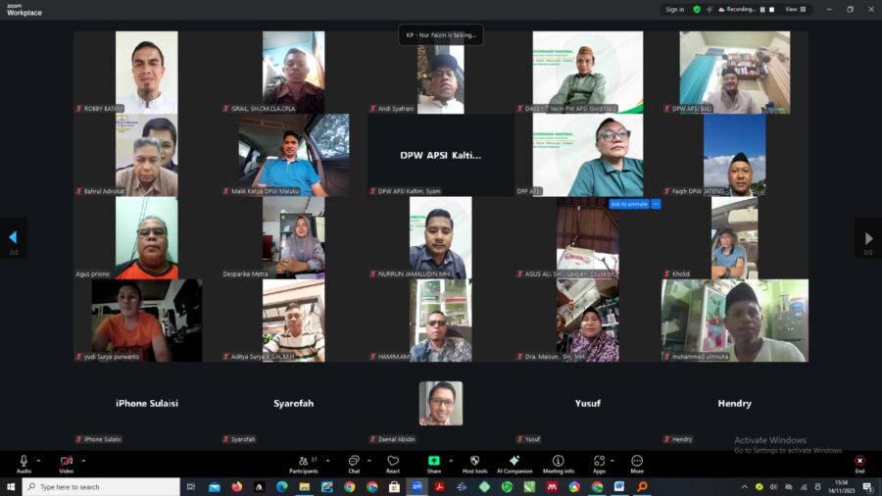Open the Chat panel
882x496 pixels.
pyautogui.click(x=354, y=462)
